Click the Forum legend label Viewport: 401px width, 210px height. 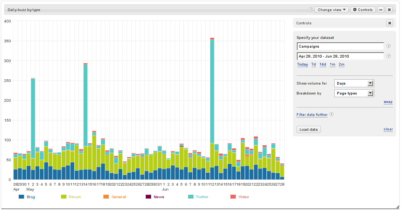coord(75,197)
